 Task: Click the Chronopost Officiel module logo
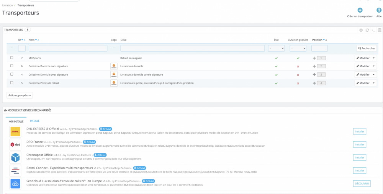[15, 157]
